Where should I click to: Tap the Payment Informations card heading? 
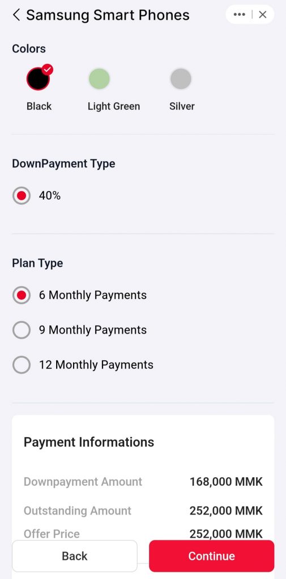click(x=89, y=442)
